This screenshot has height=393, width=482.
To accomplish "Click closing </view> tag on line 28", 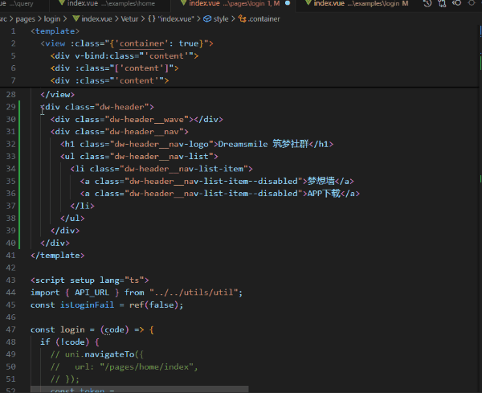I will pyautogui.click(x=58, y=94).
